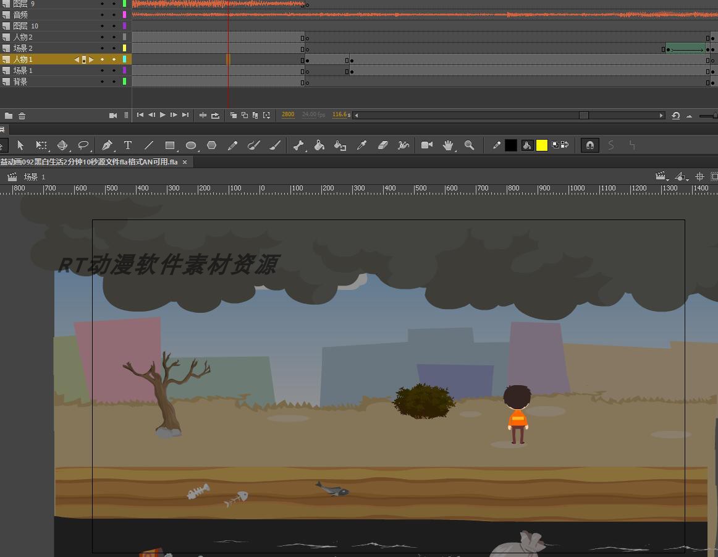This screenshot has height=557, width=718.
Task: Click the yellow fill color swatch
Action: [542, 145]
